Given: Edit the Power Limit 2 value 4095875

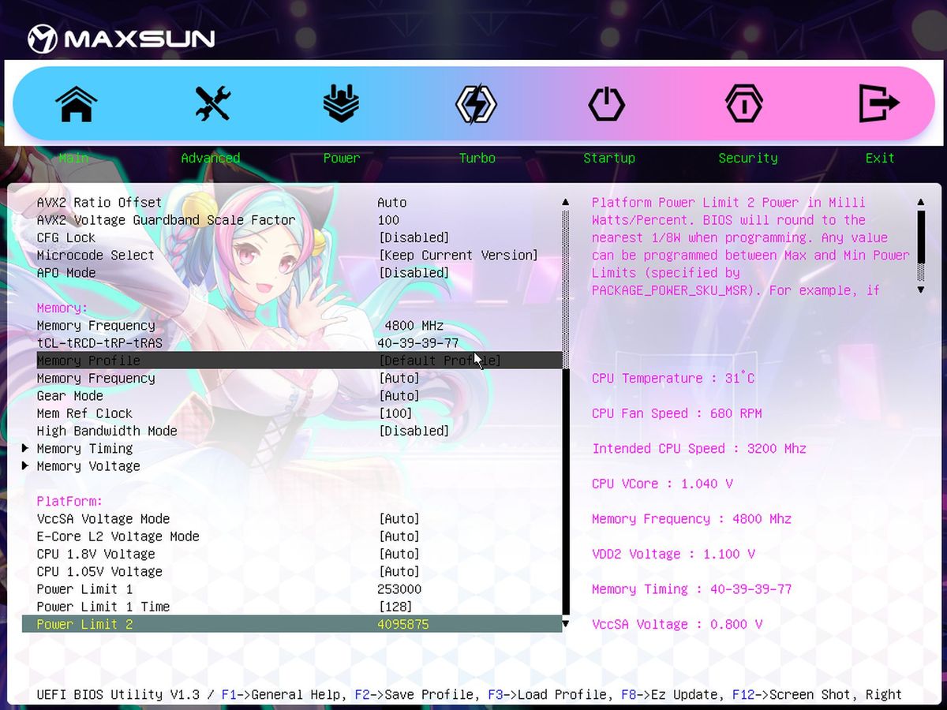Looking at the screenshot, I should [x=403, y=625].
